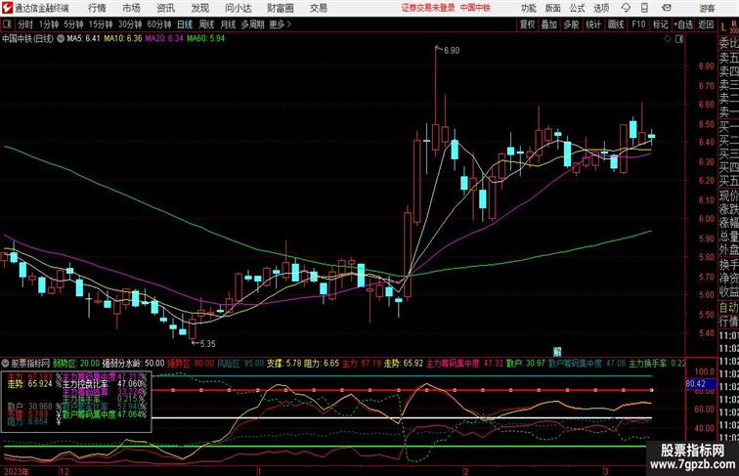This screenshot has width=739, height=476.
Task: Select the 日线 daily chart tab
Action: pyautogui.click(x=185, y=24)
